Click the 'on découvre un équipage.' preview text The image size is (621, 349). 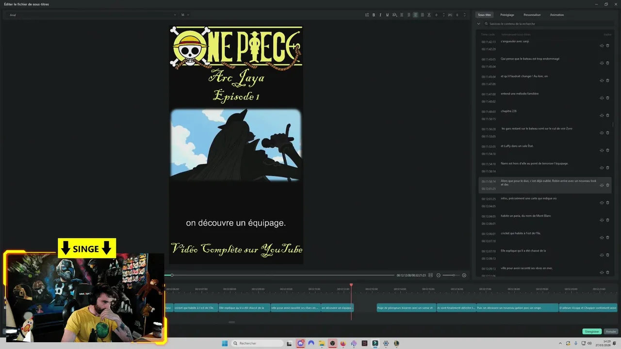coord(236,223)
